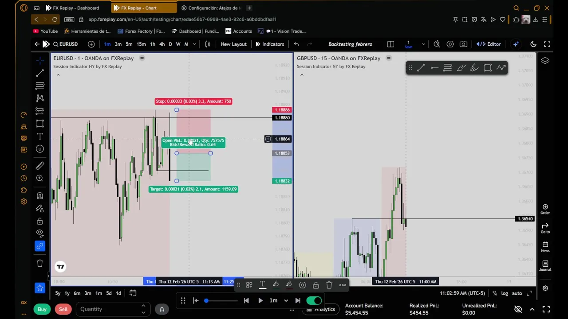Select the trend line drawing tool

coord(40,73)
